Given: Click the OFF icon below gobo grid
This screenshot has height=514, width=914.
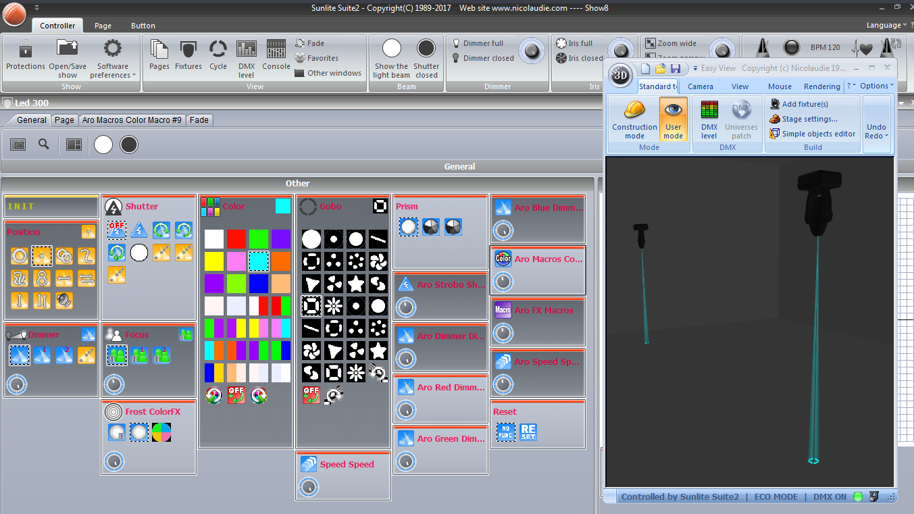Looking at the screenshot, I should click(311, 395).
